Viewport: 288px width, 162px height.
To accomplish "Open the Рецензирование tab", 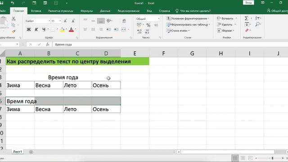I will tap(129, 11).
